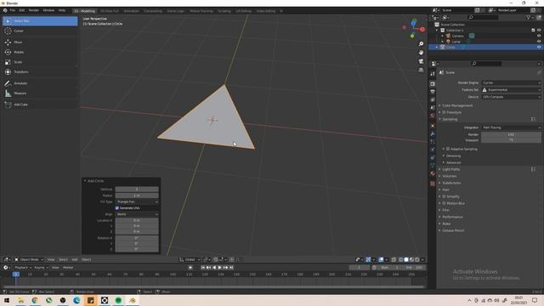Expand the Performance panel
The height and width of the screenshot is (306, 544).
pos(452,218)
